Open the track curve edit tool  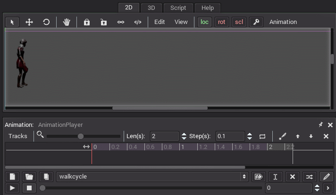[x=283, y=136]
